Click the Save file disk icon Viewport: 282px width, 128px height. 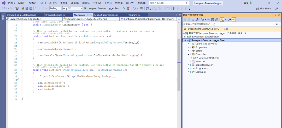click(27, 8)
